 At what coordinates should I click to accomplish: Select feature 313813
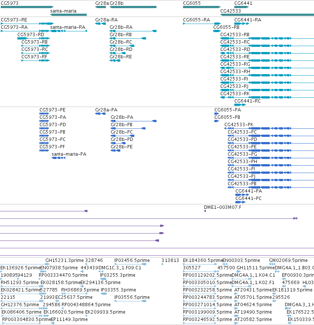[162, 264]
